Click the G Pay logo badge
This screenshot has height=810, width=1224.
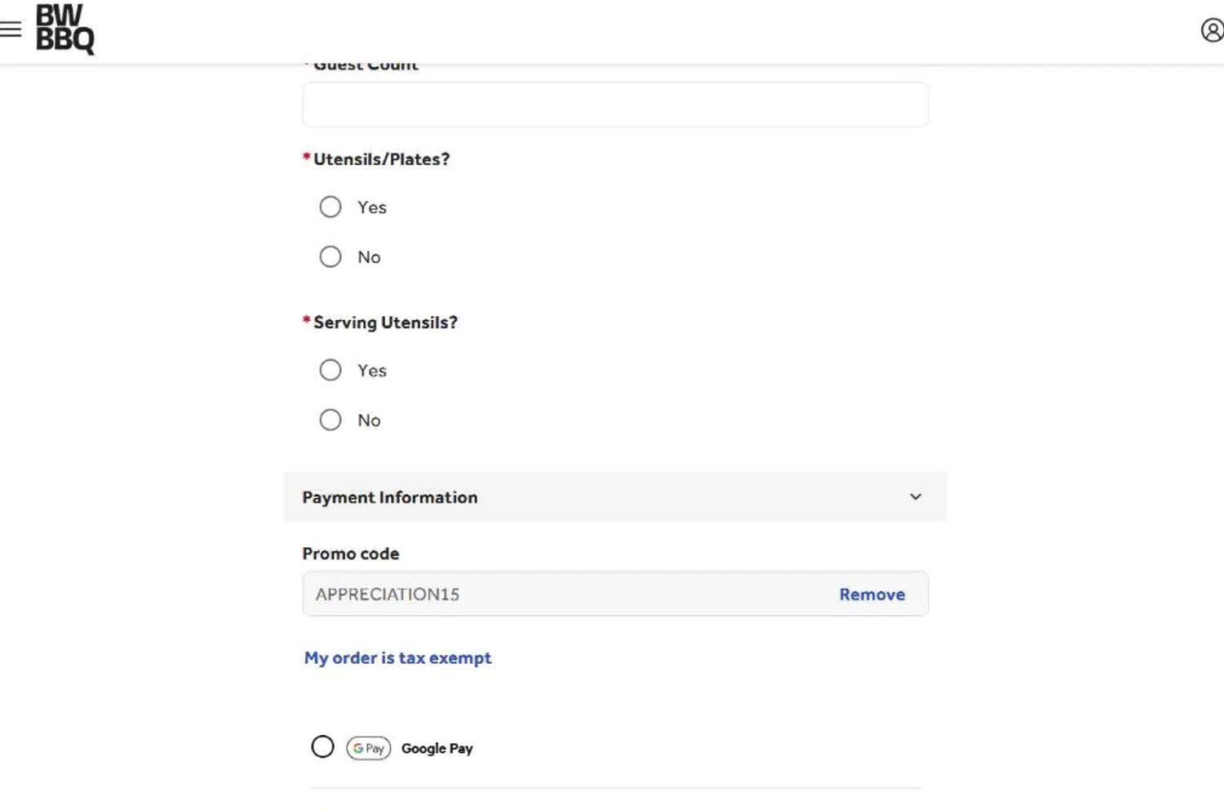[x=369, y=748]
